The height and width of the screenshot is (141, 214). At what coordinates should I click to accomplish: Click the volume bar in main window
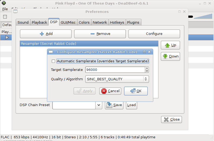click(203, 16)
